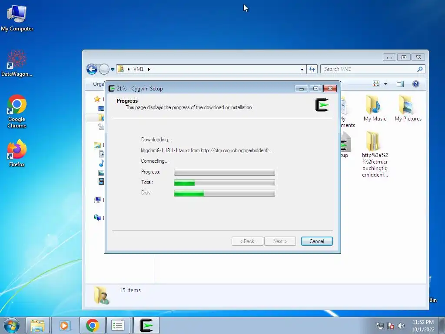This screenshot has height=334, width=445.
Task: Toggle the Explorer preview pane
Action: [x=400, y=84]
